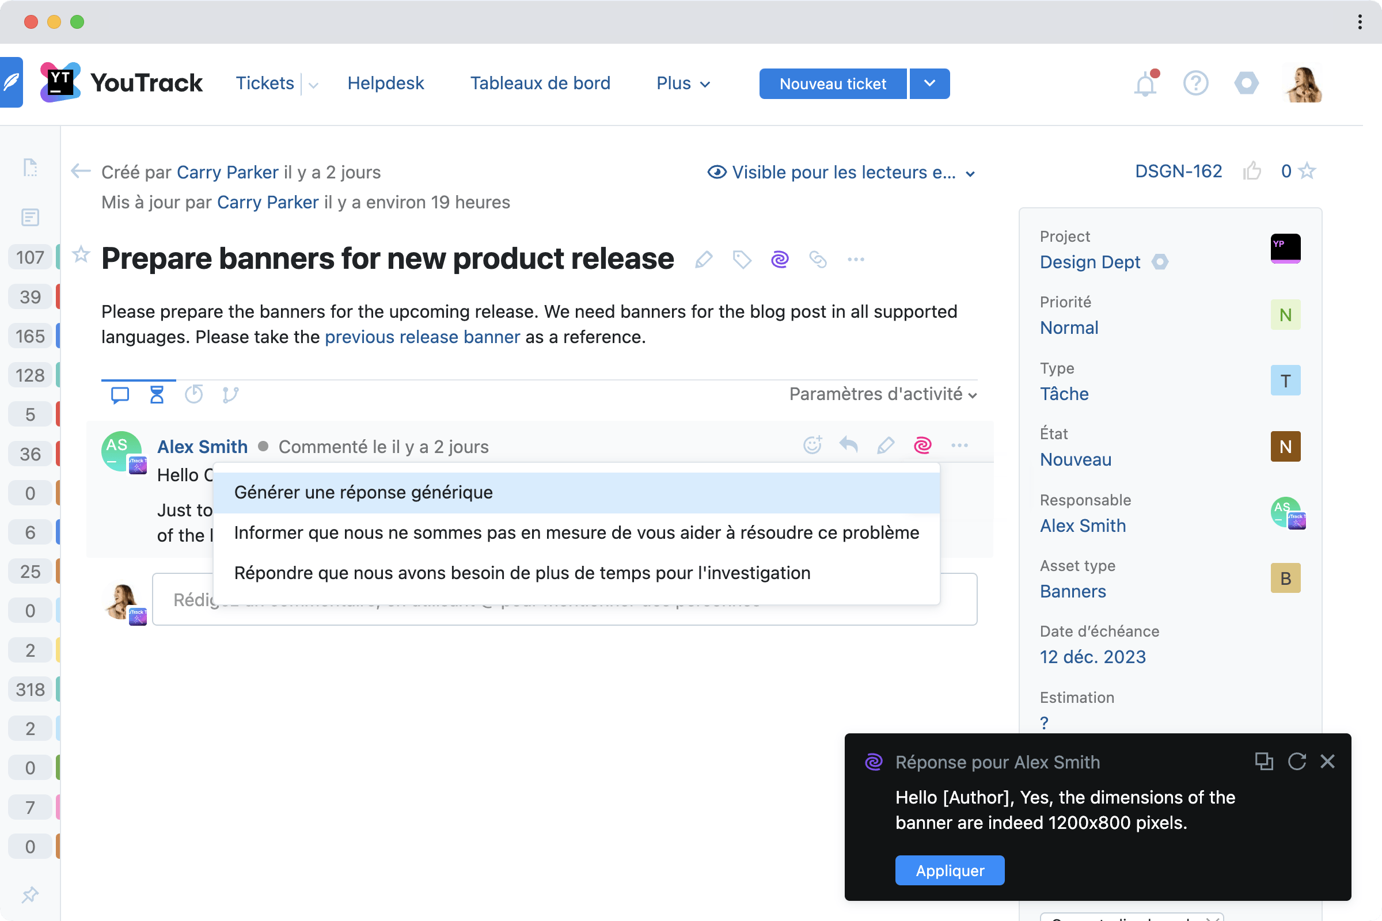This screenshot has height=921, width=1382.
Task: Toggle the thumbs-up vote on DSGN-162
Action: pos(1252,171)
